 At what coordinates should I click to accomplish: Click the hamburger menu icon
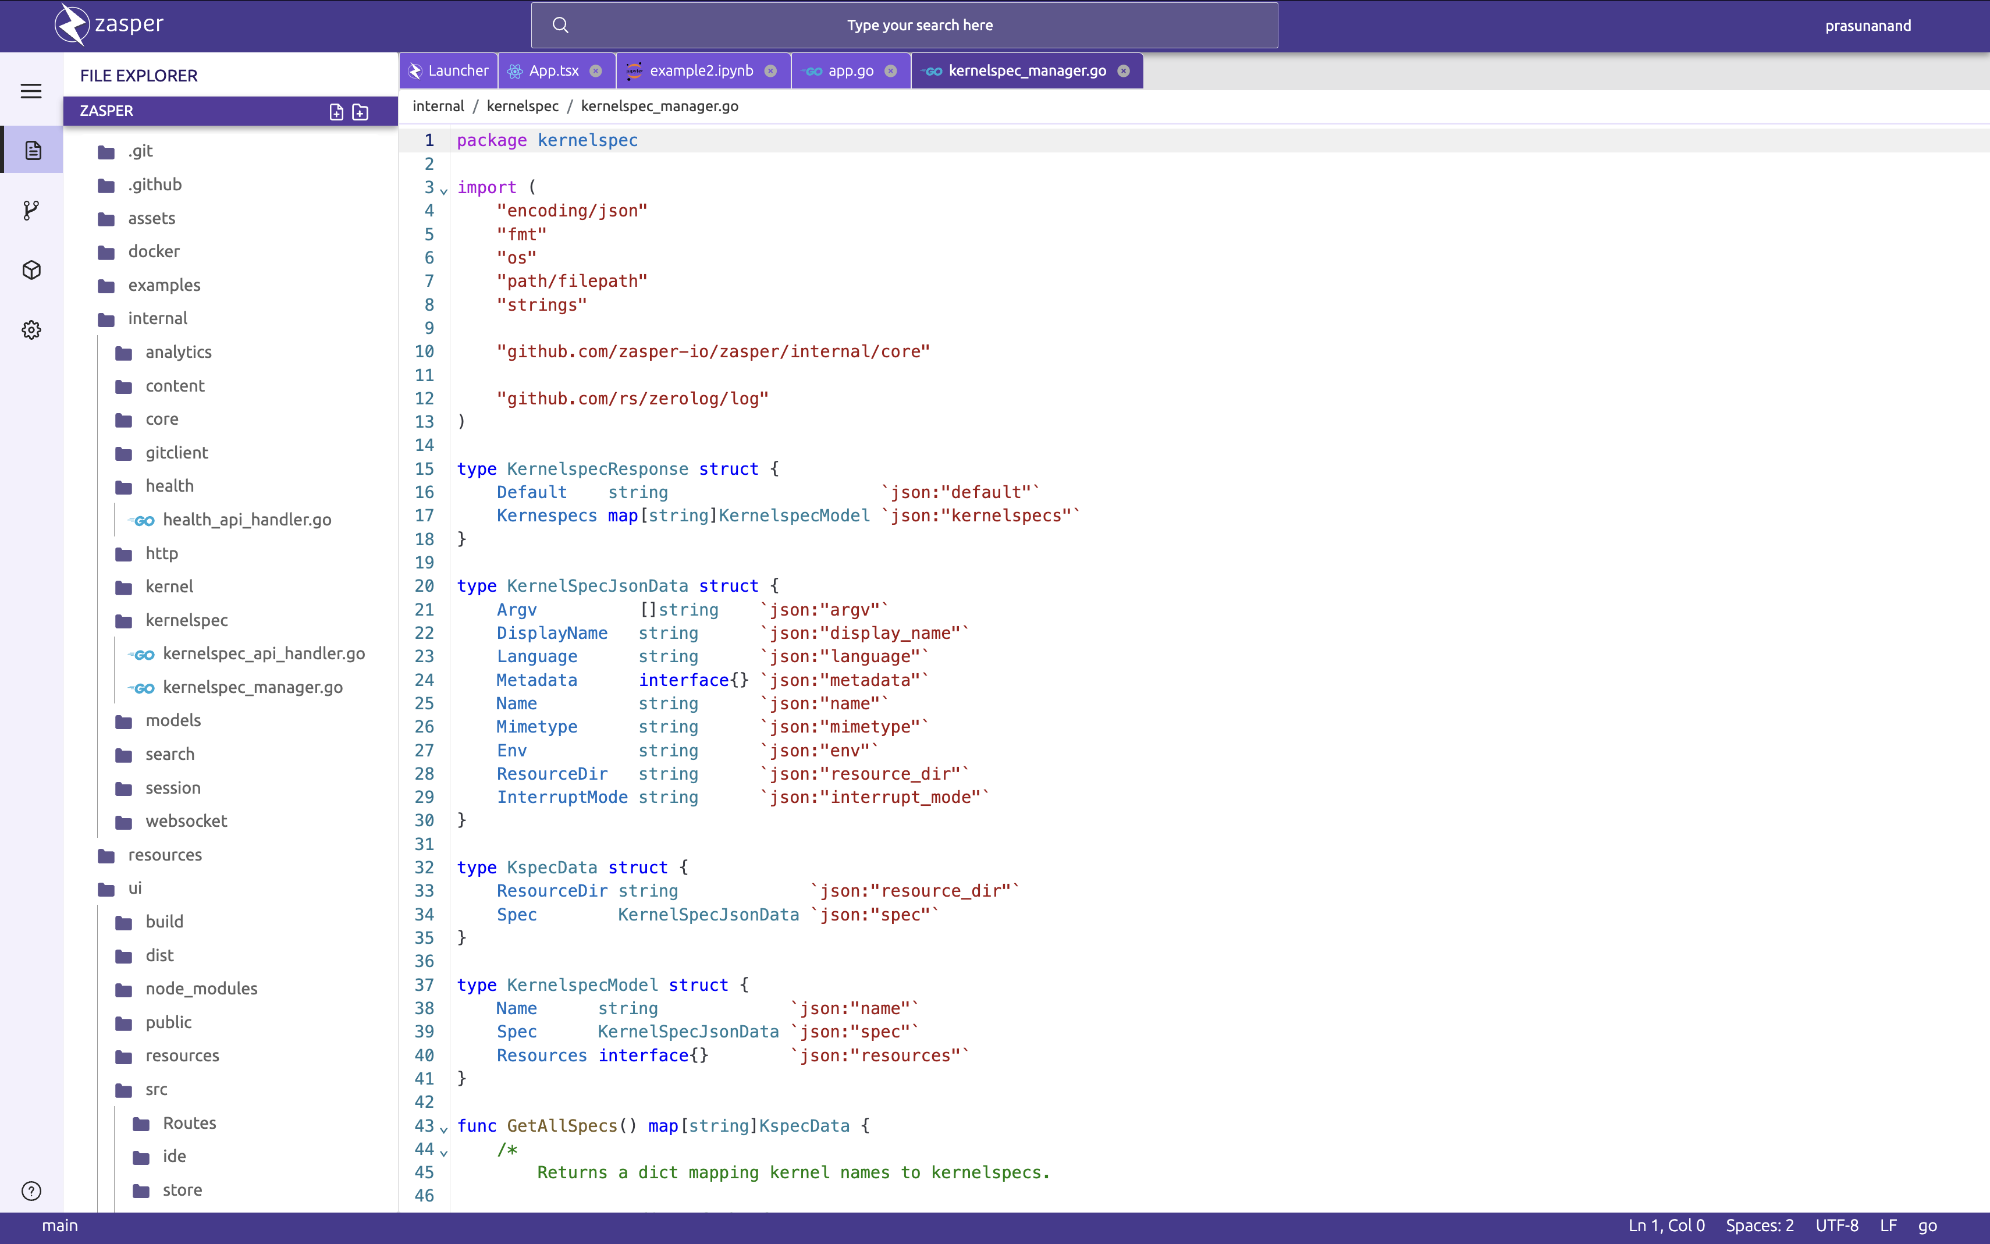click(31, 91)
